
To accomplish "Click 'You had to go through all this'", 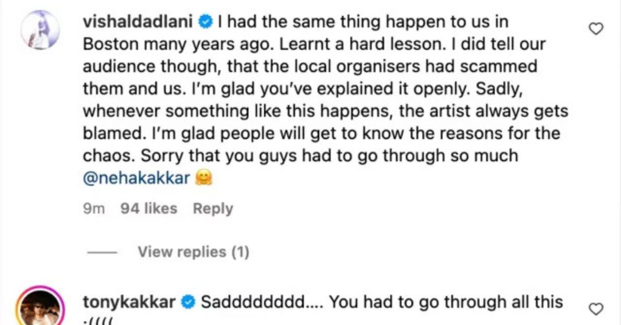I will click(446, 301).
